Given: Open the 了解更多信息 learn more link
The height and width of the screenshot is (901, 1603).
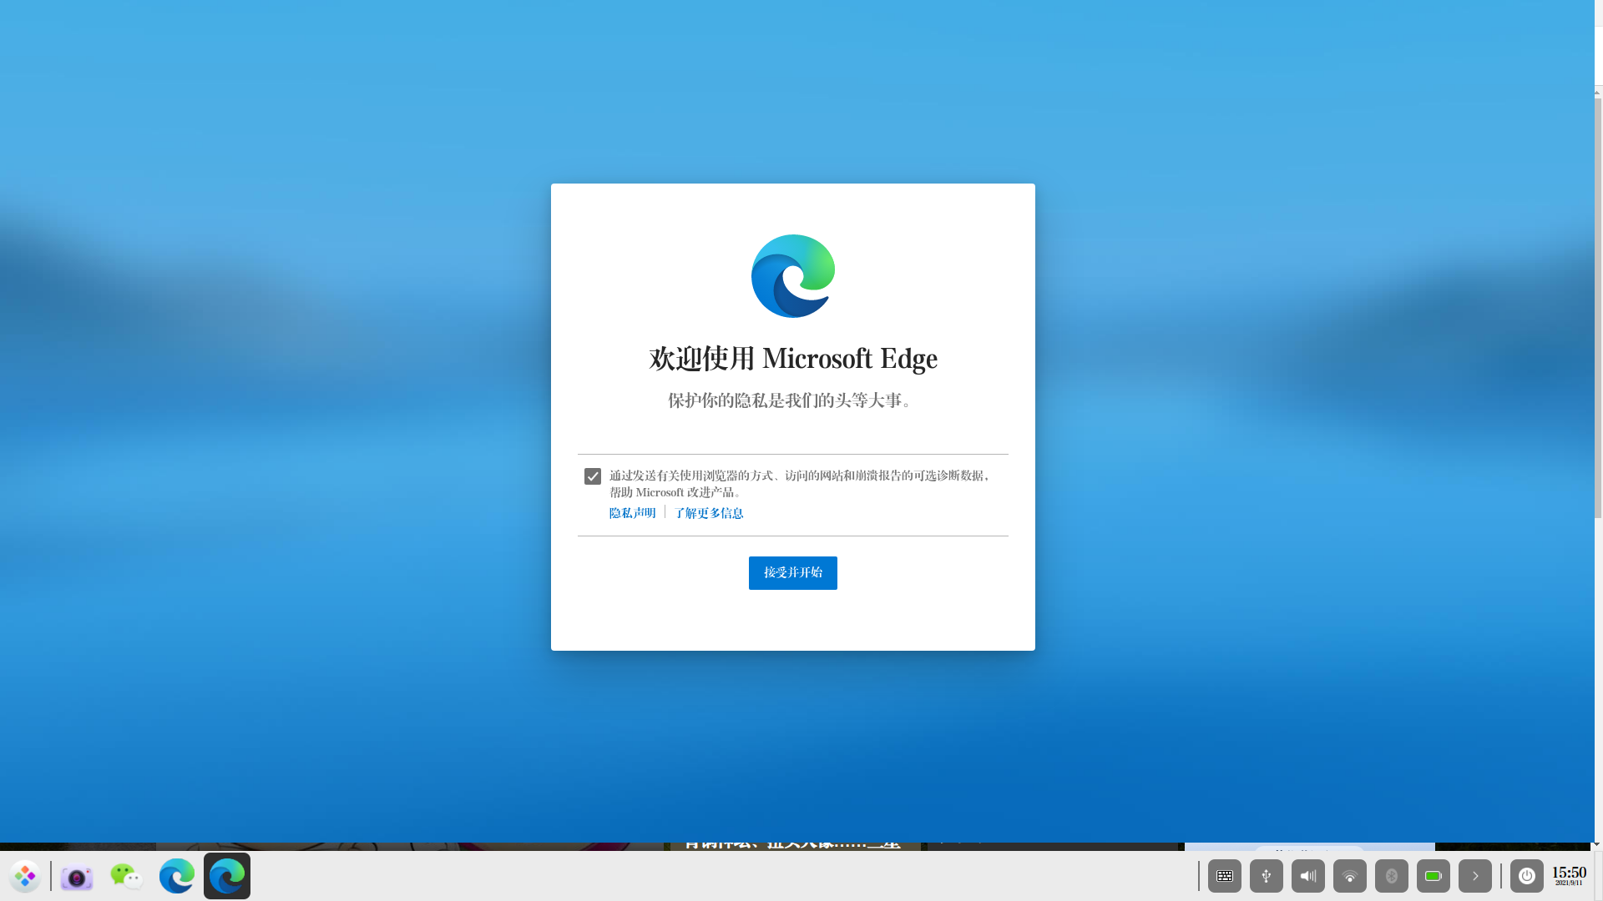Looking at the screenshot, I should pos(709,513).
